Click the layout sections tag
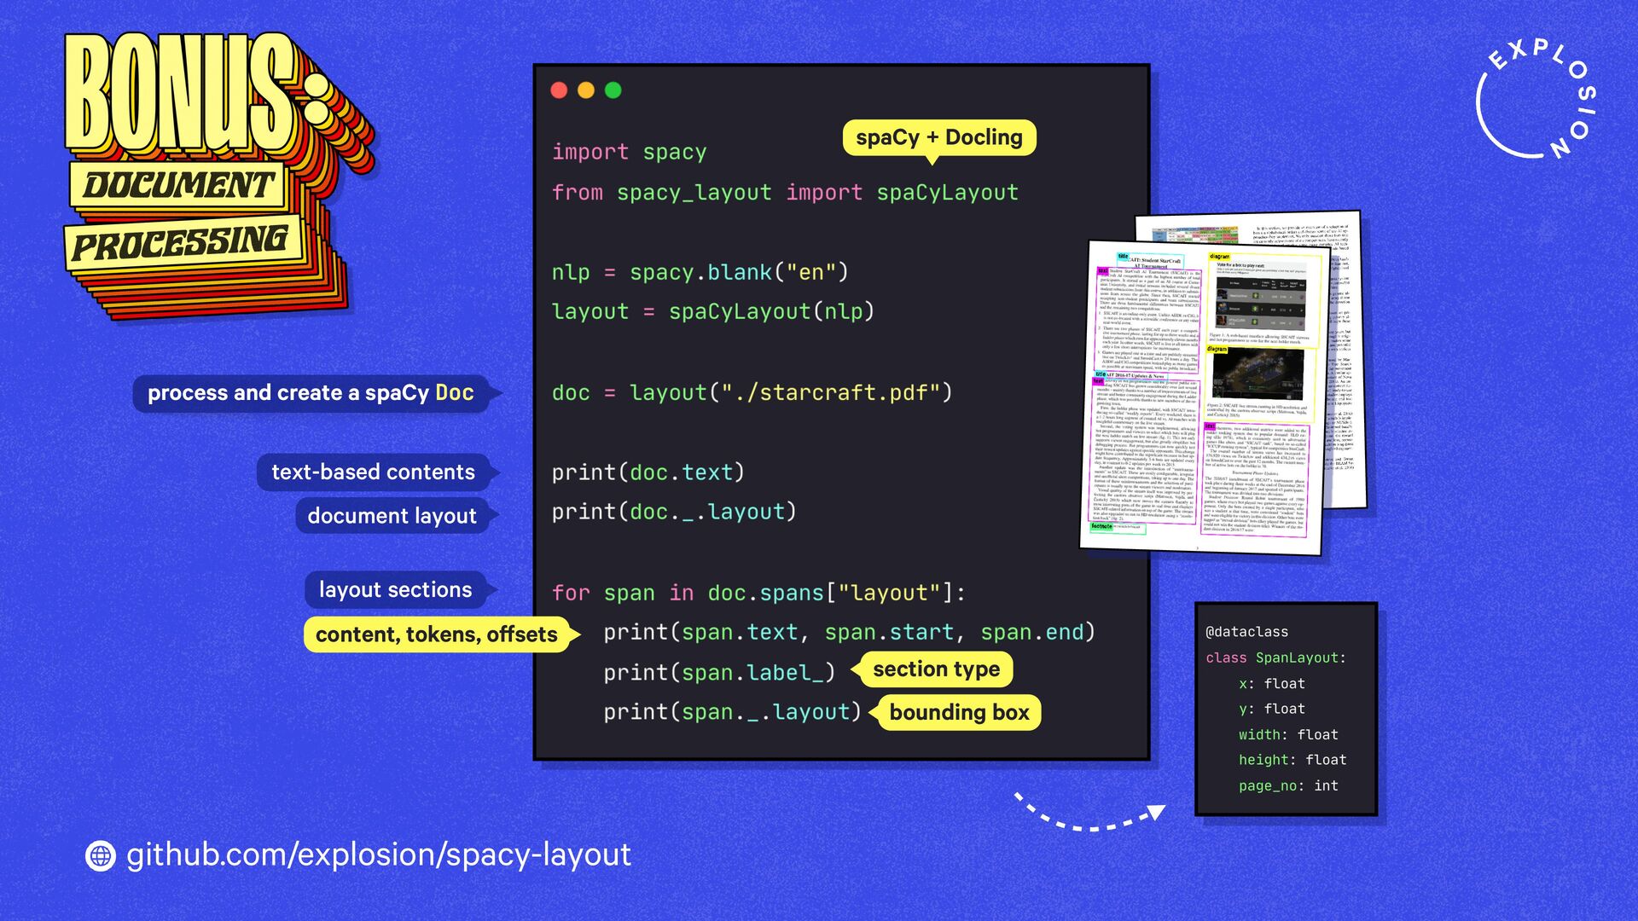The height and width of the screenshot is (921, 1638). tap(395, 589)
